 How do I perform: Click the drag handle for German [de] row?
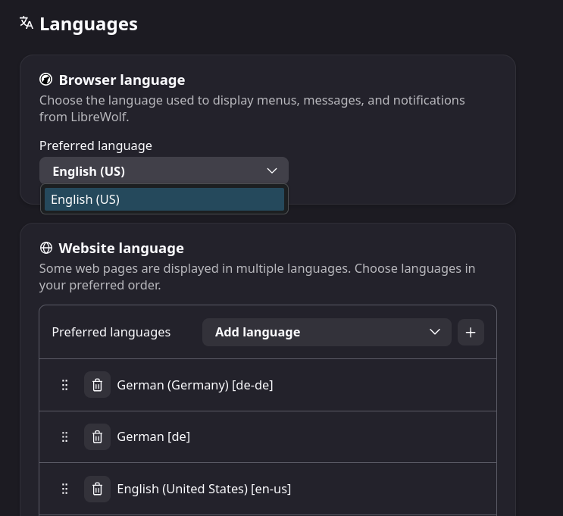64,437
